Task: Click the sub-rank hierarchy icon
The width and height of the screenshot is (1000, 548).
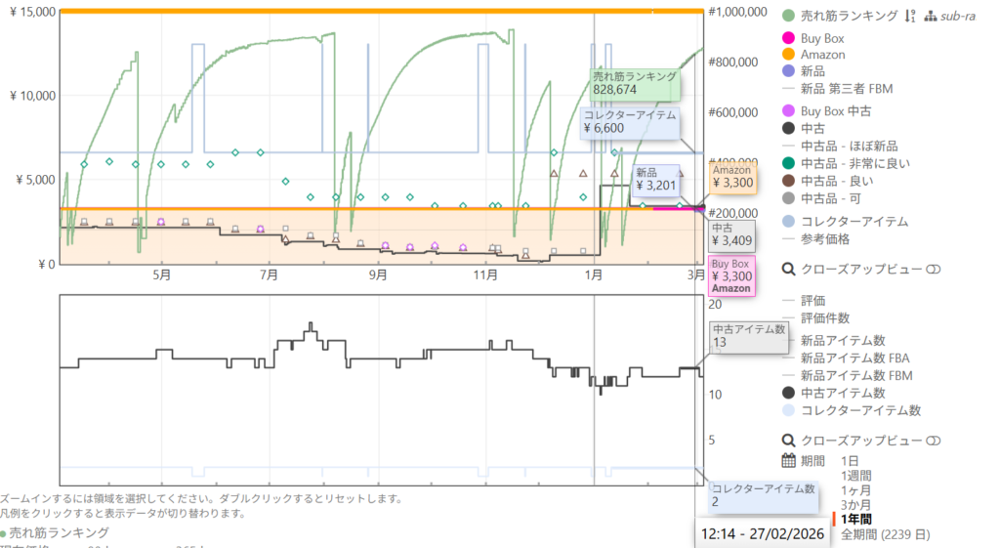Action: [x=931, y=16]
